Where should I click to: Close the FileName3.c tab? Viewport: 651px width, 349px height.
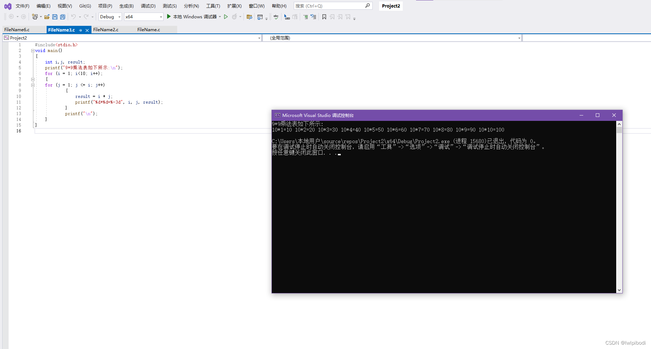(87, 30)
